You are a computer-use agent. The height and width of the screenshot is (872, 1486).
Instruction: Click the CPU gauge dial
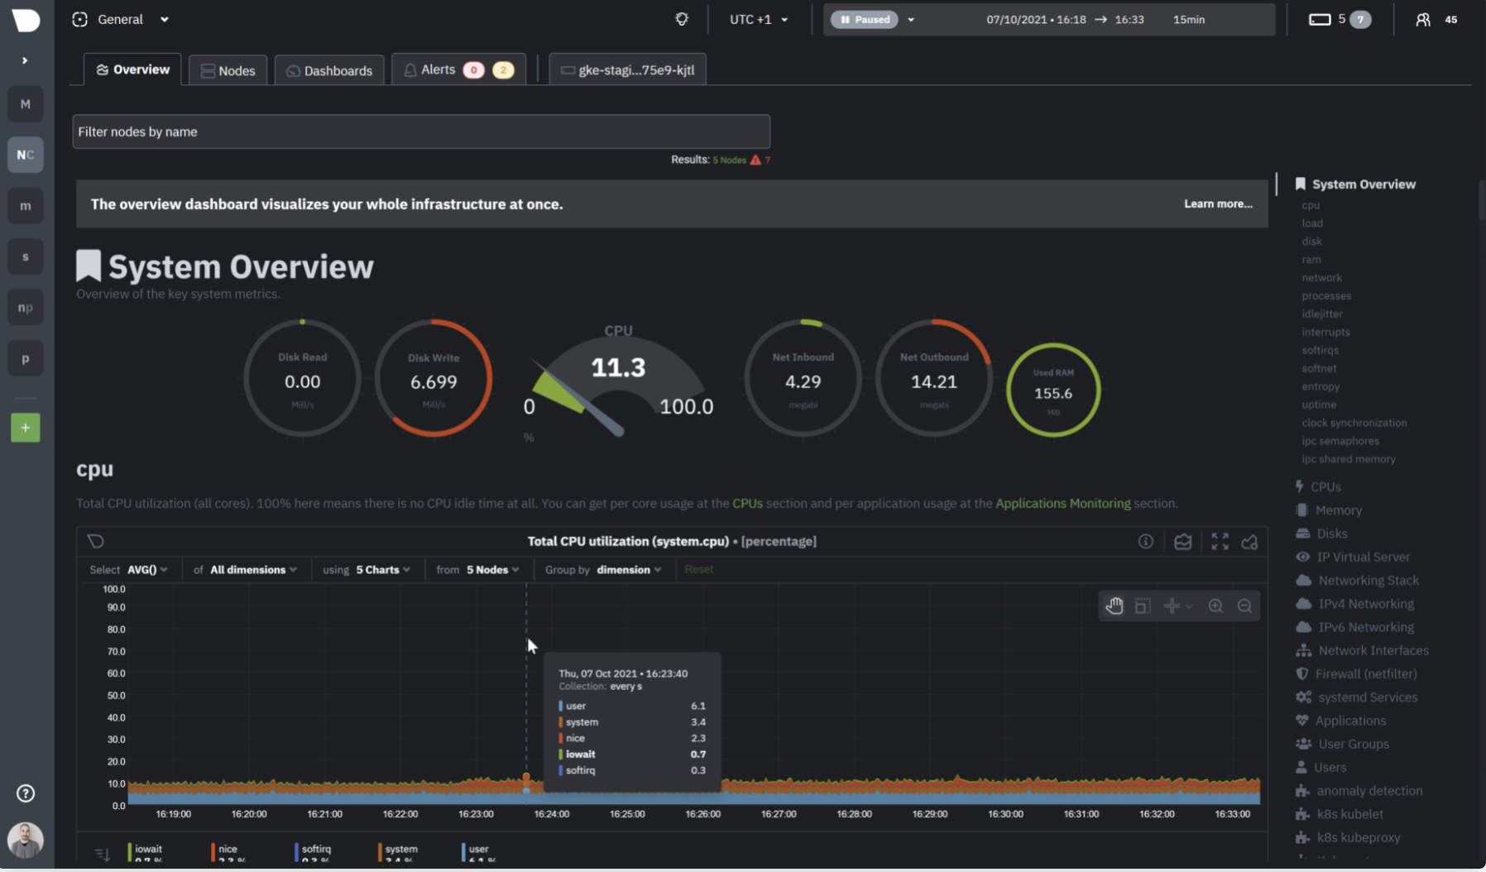point(618,381)
